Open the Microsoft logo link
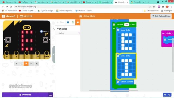Viewport: 174px width, 98px height. [9, 16]
